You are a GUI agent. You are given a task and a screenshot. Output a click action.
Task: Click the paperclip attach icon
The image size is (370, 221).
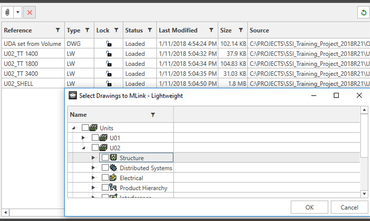[x=8, y=12]
